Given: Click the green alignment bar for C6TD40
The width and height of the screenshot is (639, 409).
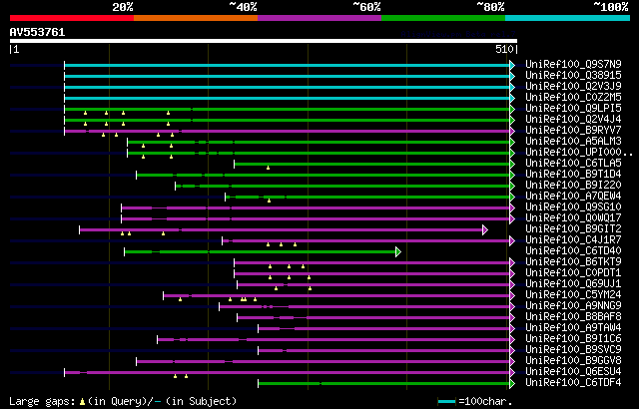Looking at the screenshot, I should click(260, 252).
